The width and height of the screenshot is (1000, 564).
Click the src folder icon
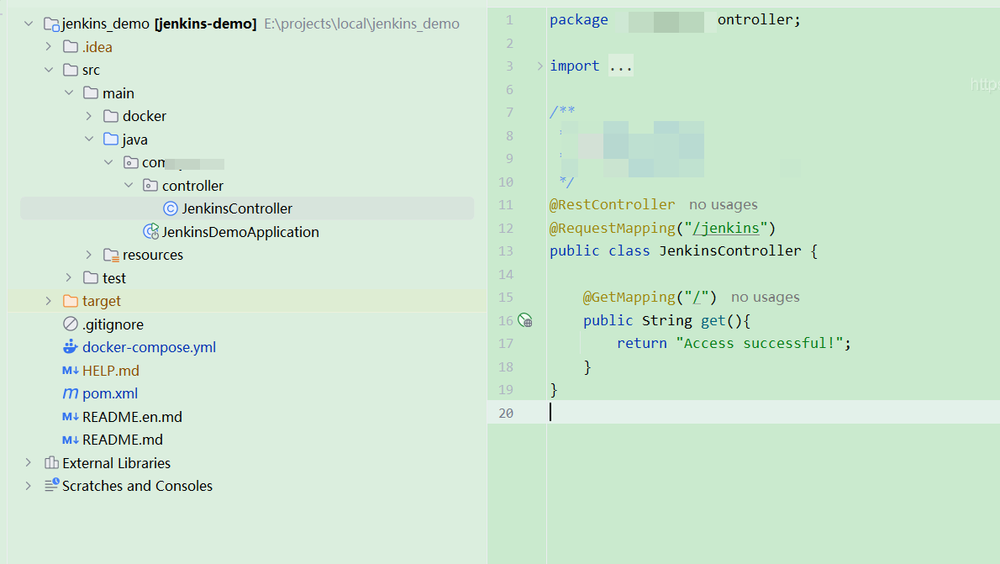(x=71, y=70)
